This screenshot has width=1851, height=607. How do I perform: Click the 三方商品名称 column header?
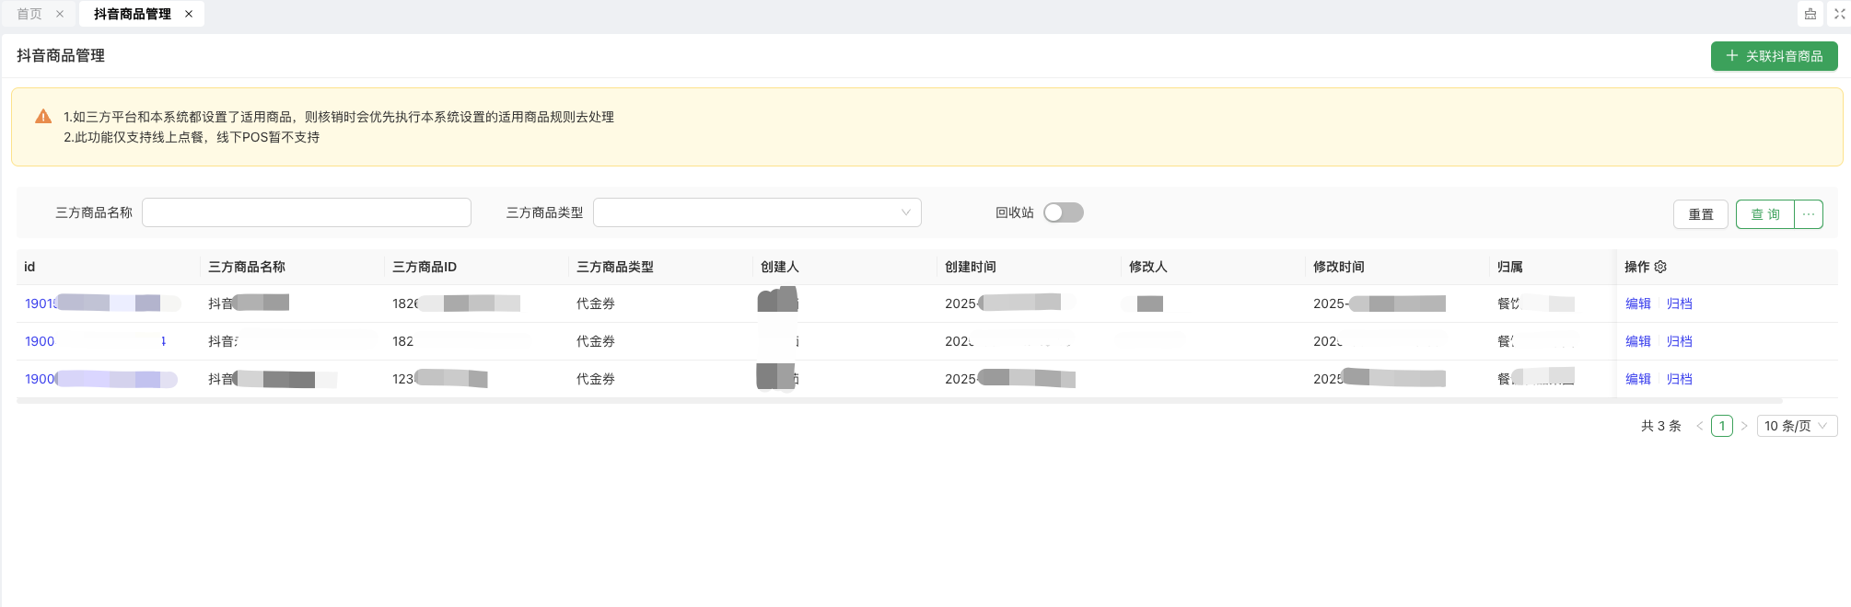coord(247,267)
